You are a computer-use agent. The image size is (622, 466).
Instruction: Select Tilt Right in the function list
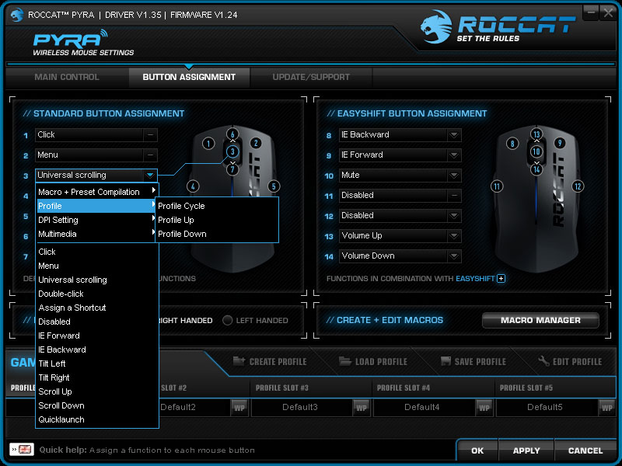[x=96, y=377]
